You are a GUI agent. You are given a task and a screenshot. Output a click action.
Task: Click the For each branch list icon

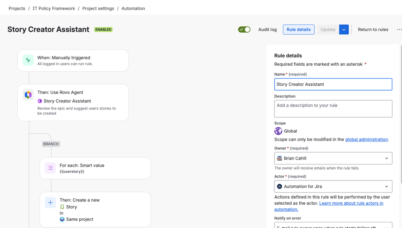point(50,168)
